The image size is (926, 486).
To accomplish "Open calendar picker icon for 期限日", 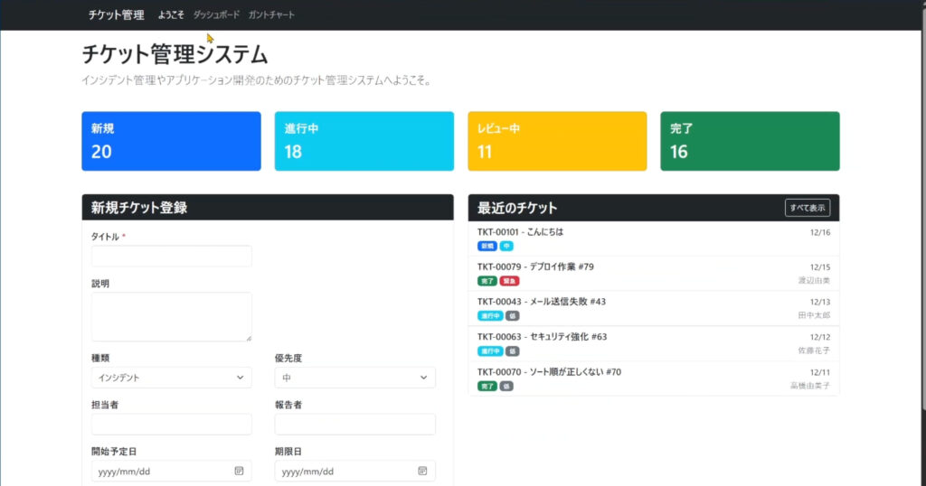I will tap(422, 472).
